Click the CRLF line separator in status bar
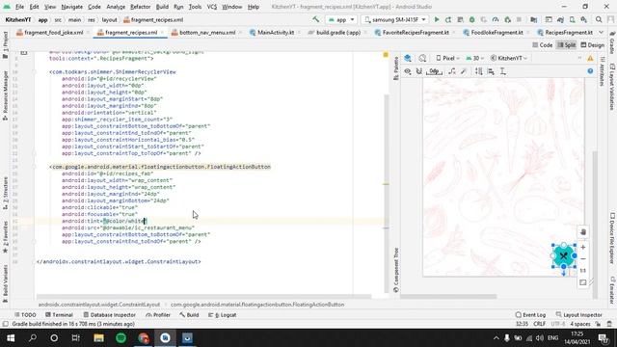The width and height of the screenshot is (617, 347). tap(539, 324)
